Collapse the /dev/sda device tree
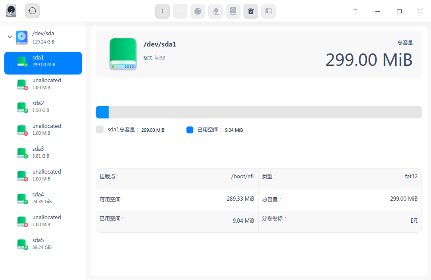Screen dimensions: 431x280 pyautogui.click(x=9, y=37)
